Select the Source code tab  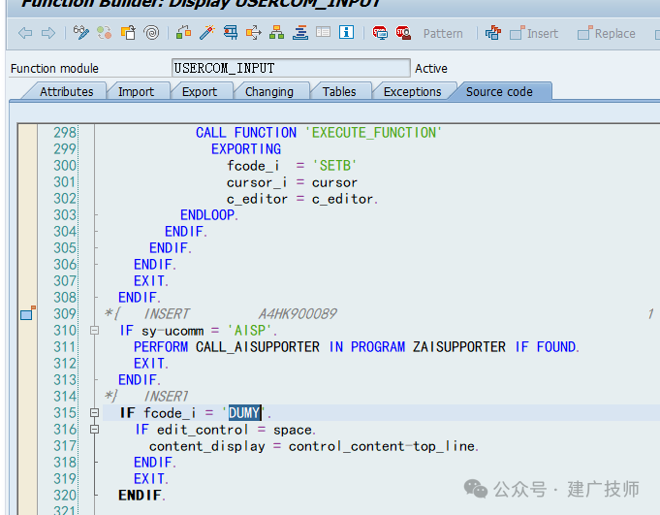click(499, 92)
